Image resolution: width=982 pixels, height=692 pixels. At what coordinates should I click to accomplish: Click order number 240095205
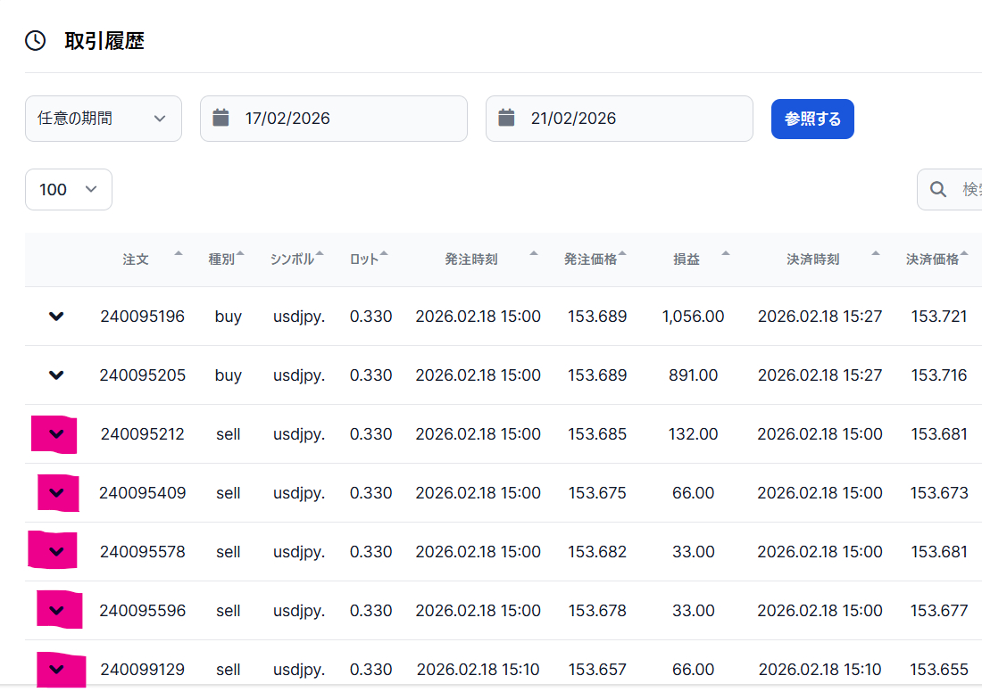142,375
